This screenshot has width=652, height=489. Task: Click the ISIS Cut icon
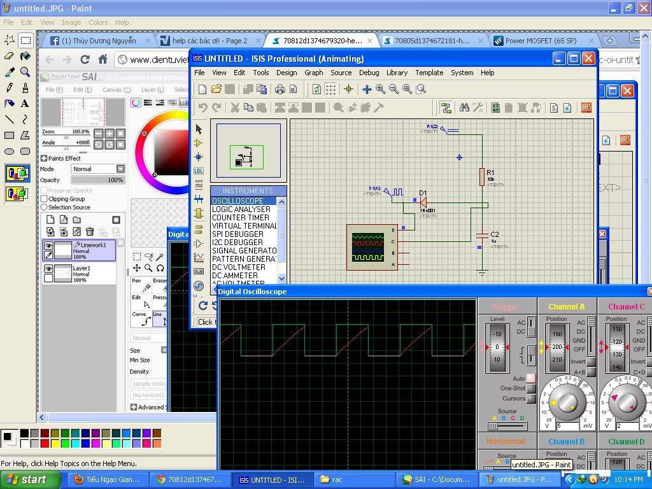(236, 108)
